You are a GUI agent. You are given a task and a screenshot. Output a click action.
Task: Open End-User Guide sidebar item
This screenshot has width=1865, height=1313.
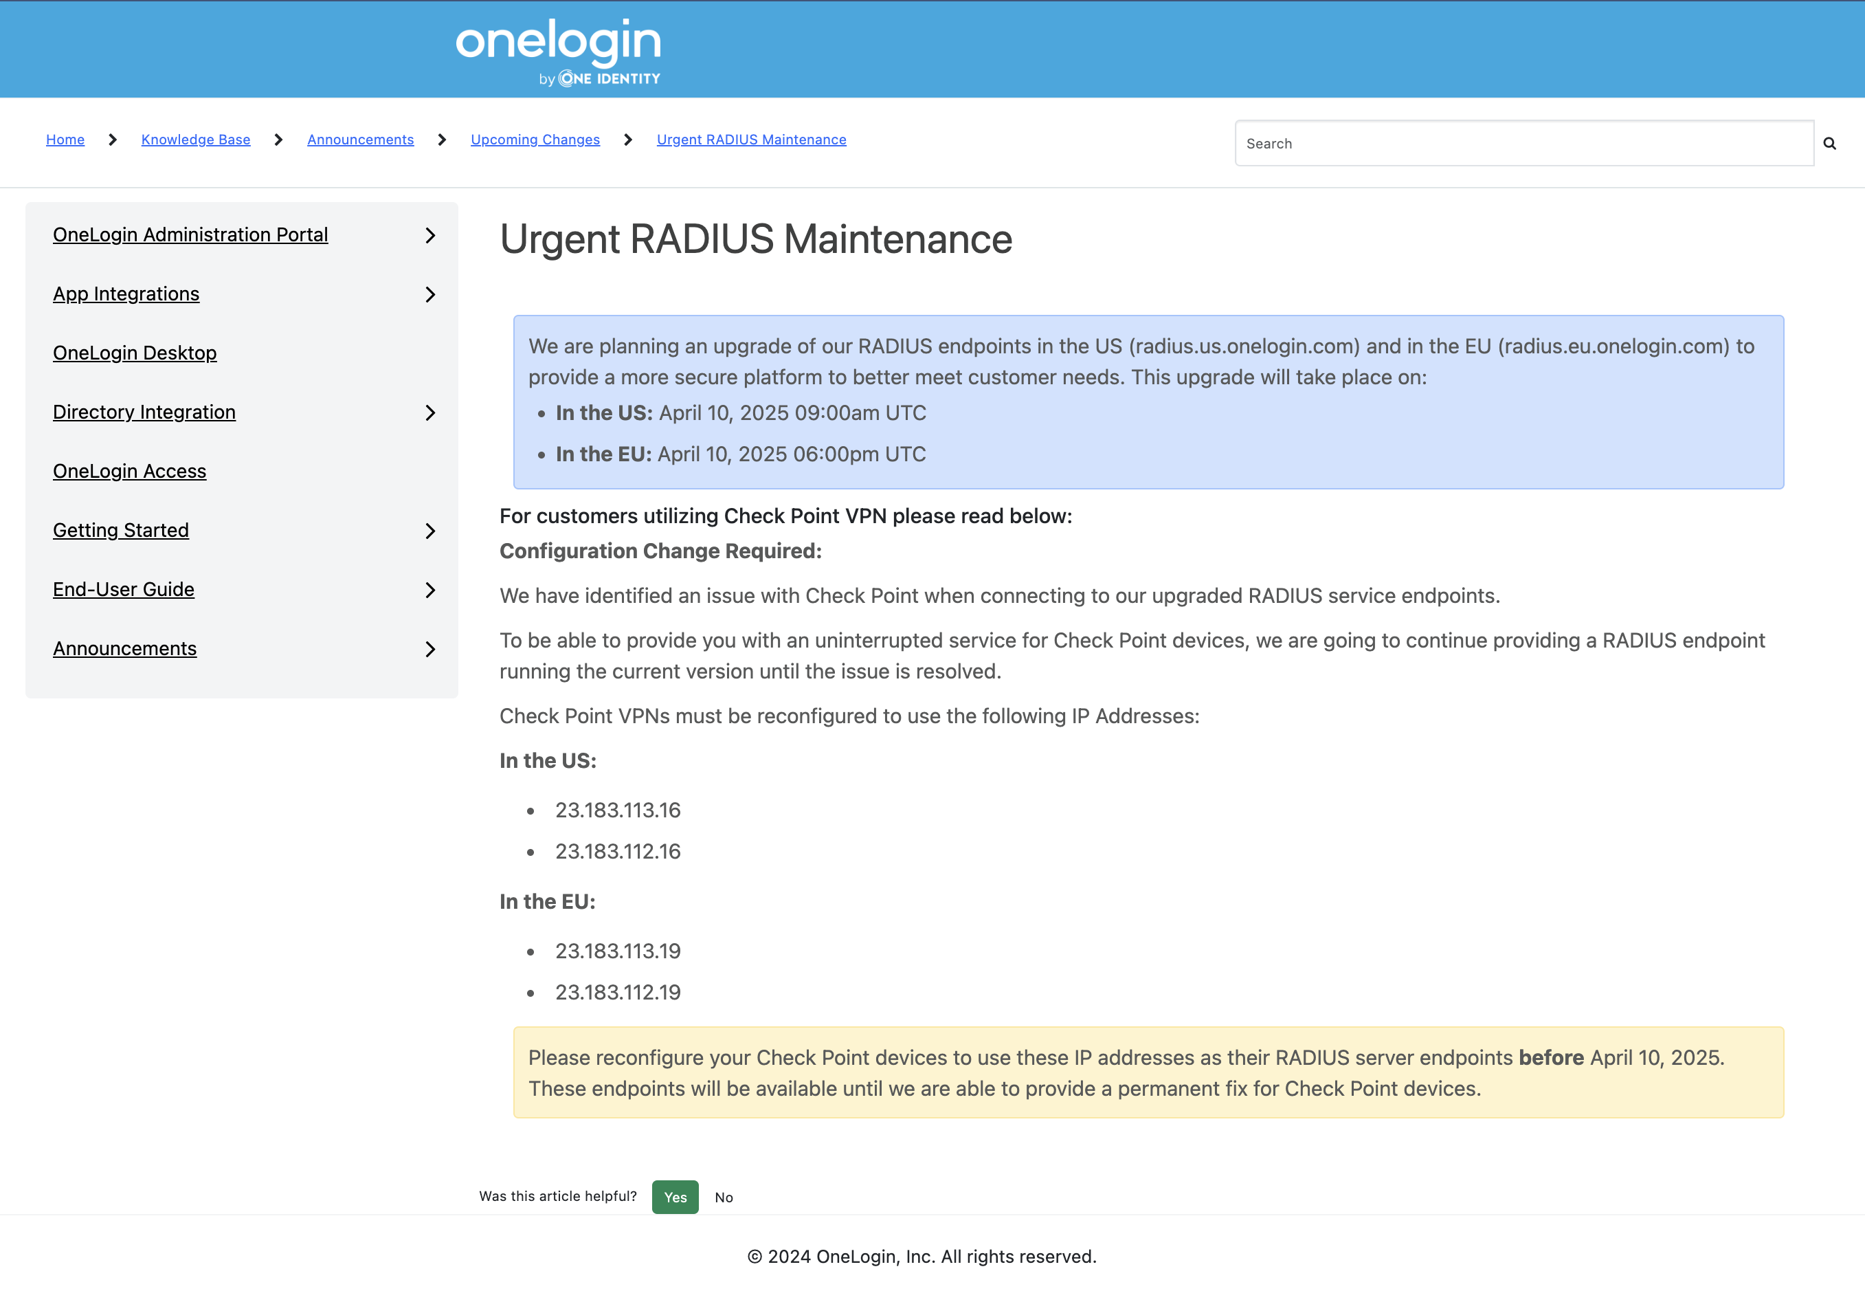pos(124,590)
